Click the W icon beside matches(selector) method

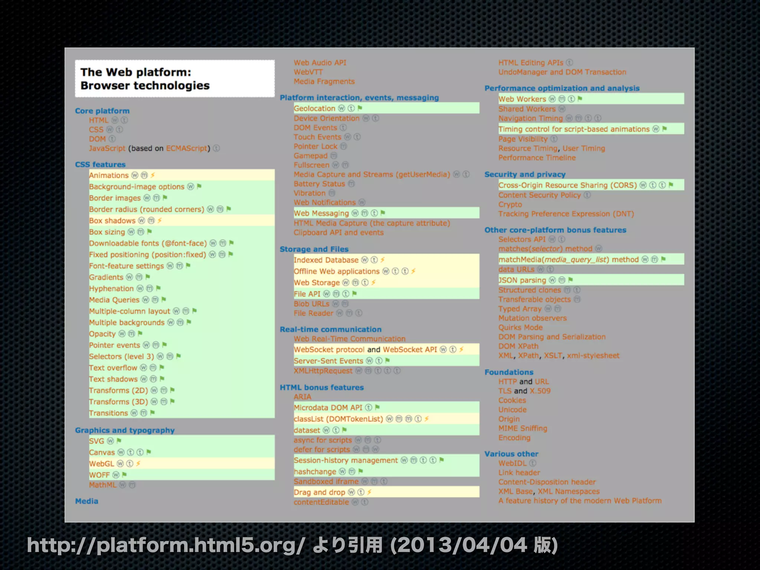click(x=599, y=249)
